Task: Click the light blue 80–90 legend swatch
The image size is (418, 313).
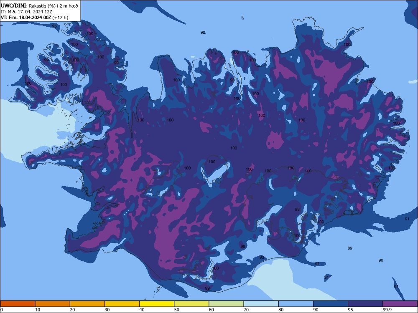Action: 296,304
